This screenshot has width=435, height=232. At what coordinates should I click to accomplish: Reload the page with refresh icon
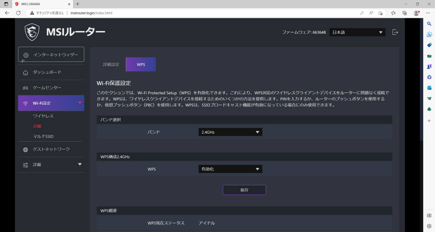(x=18, y=13)
